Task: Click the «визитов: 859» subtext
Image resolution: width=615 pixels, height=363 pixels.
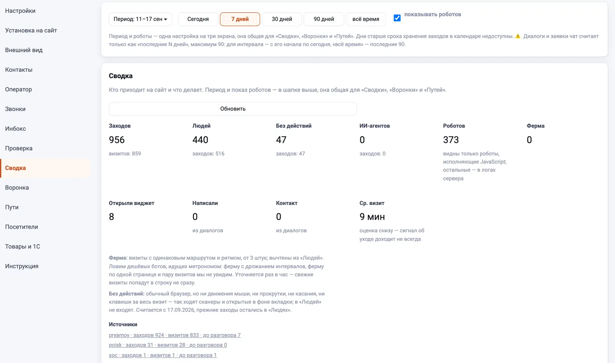Action: coord(125,154)
